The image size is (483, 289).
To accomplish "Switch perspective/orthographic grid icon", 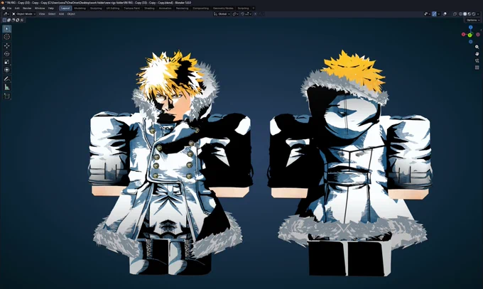I will coord(477,67).
